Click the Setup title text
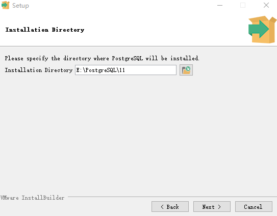This screenshot has height=216, width=277. pyautogui.click(x=20, y=6)
